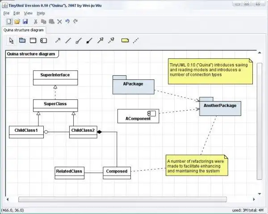The image size is (268, 214).
Task: Create a new model with New icon
Action: [x=9, y=21]
